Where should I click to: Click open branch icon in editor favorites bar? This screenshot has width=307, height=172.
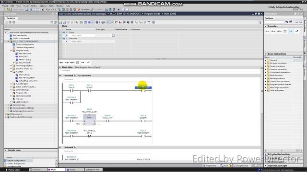[x=83, y=63]
